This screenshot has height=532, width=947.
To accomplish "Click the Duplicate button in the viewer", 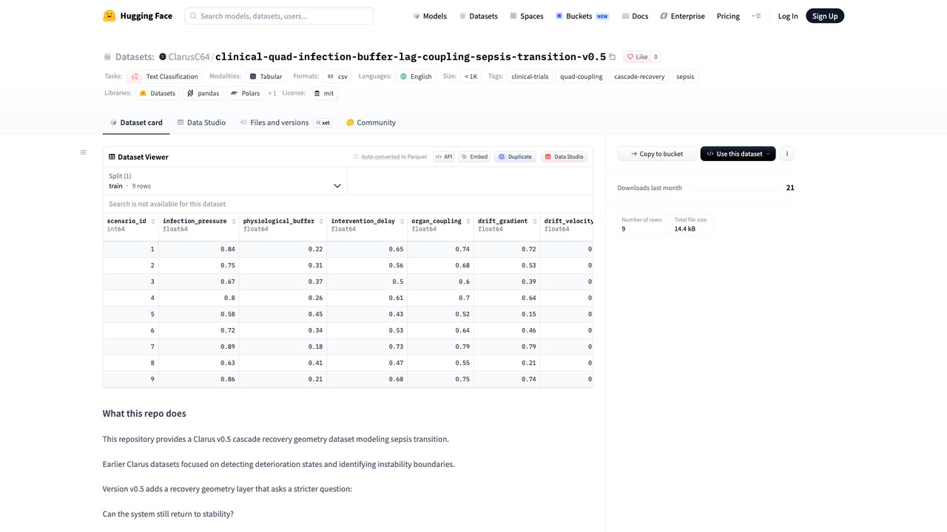I will tap(515, 157).
